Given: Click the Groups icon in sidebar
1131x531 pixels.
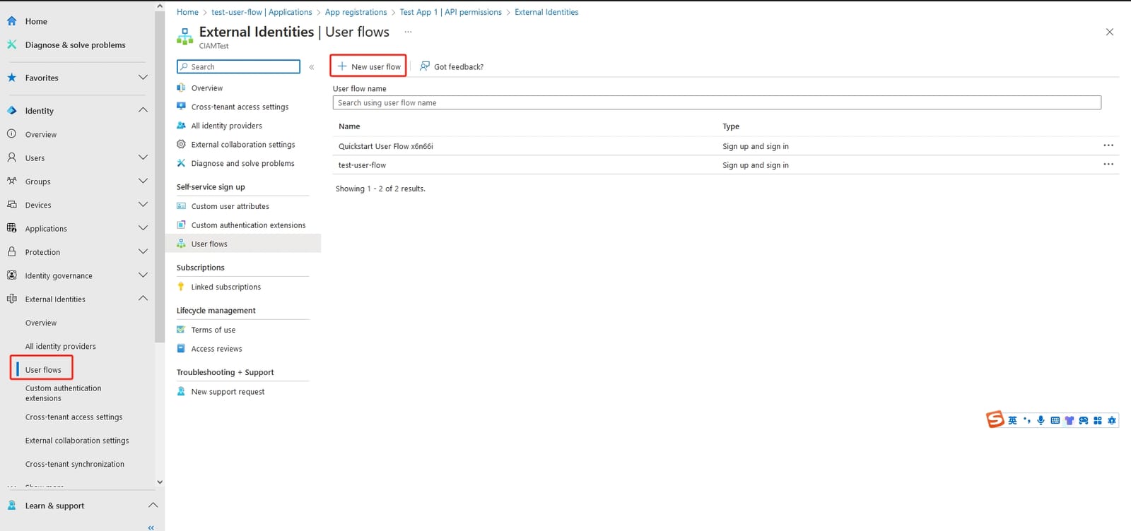Looking at the screenshot, I should 11,181.
